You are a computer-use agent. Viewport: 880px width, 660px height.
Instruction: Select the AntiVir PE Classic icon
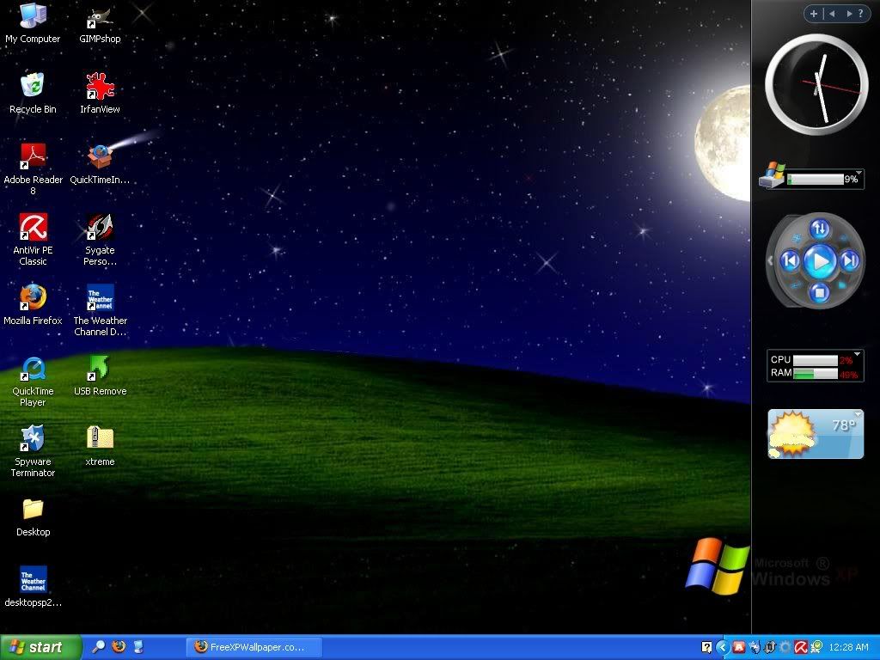tap(33, 240)
